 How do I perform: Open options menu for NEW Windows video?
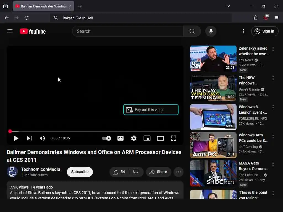[x=273, y=78]
